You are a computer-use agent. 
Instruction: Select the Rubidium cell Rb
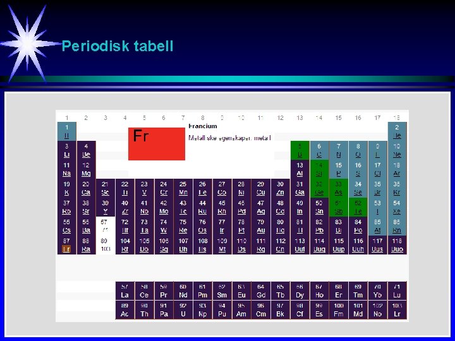click(x=67, y=207)
